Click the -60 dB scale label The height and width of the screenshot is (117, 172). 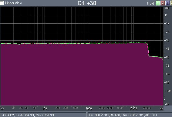(167, 57)
